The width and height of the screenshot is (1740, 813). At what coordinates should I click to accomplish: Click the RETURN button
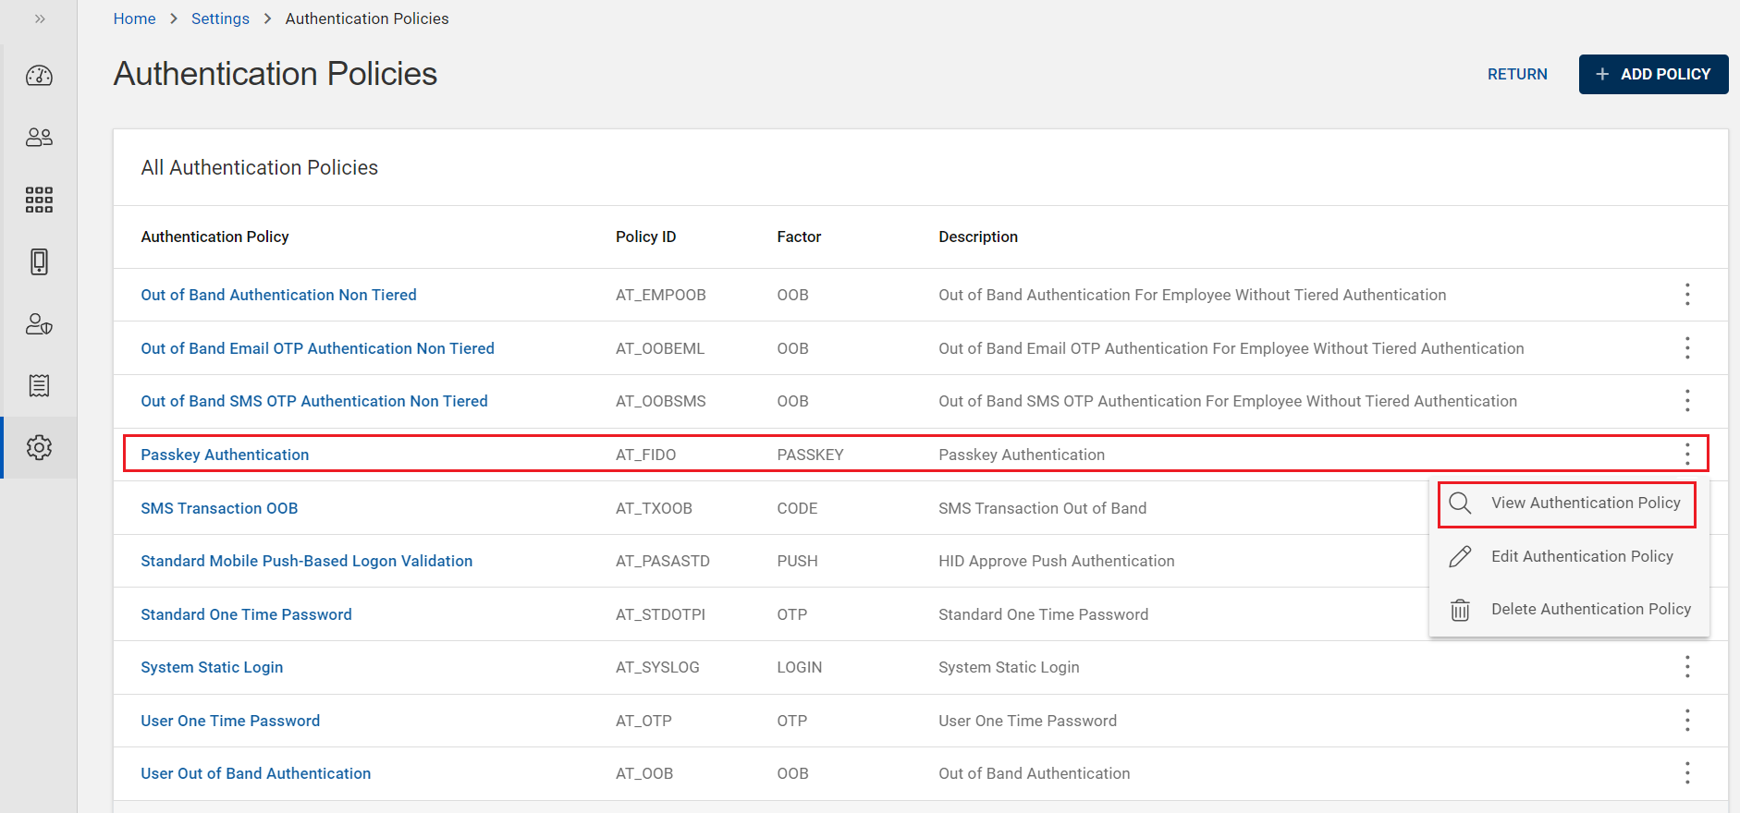[x=1516, y=74]
